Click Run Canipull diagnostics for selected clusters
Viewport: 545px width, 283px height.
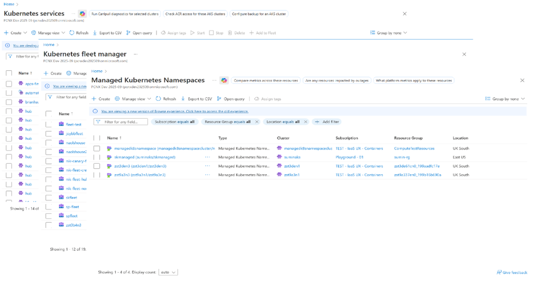coord(125,14)
